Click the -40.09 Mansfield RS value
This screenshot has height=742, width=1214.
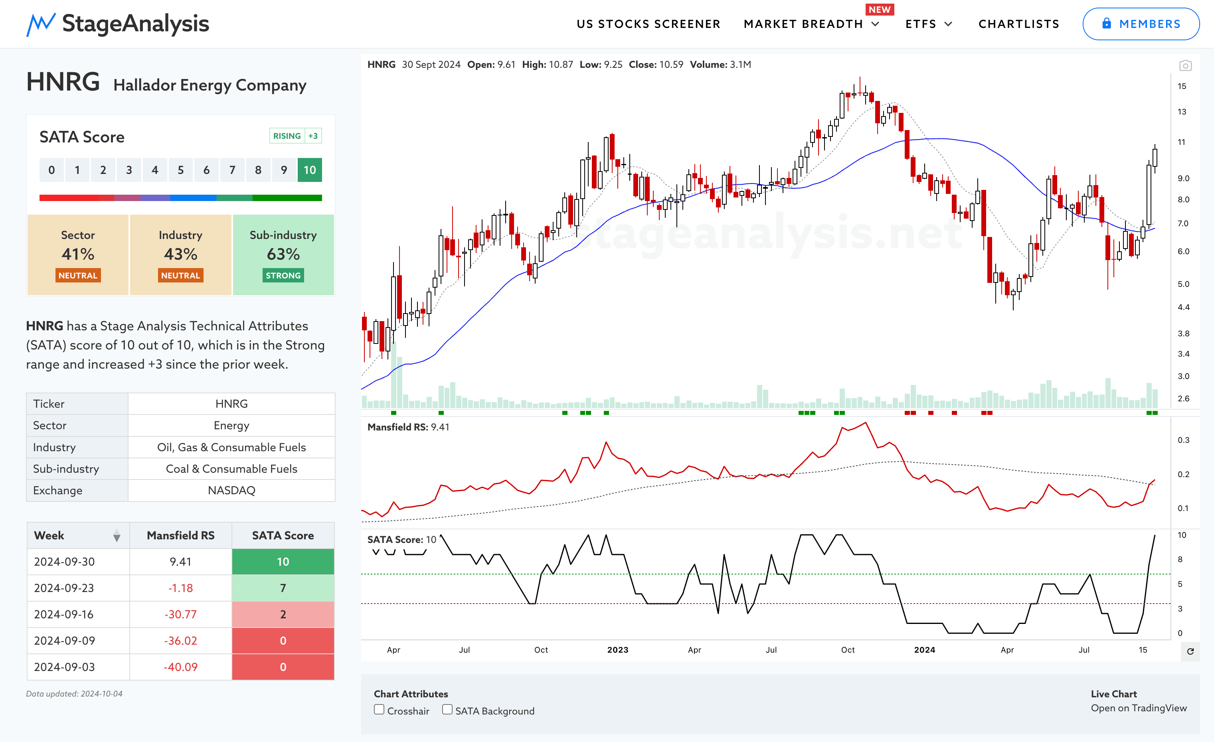coord(180,667)
